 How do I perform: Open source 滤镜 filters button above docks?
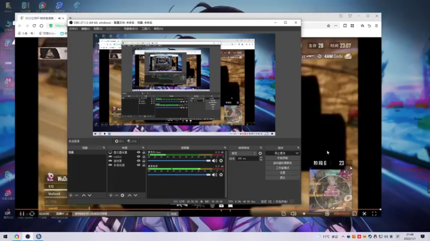[132, 141]
